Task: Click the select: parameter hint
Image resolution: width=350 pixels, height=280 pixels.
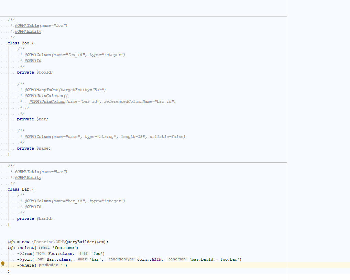Action: point(44,248)
